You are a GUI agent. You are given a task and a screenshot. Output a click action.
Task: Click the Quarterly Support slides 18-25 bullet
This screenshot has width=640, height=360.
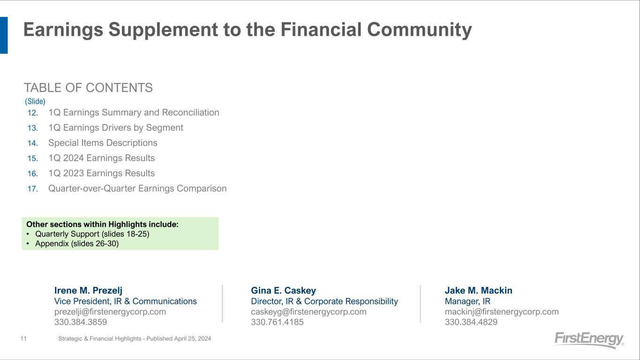point(92,234)
